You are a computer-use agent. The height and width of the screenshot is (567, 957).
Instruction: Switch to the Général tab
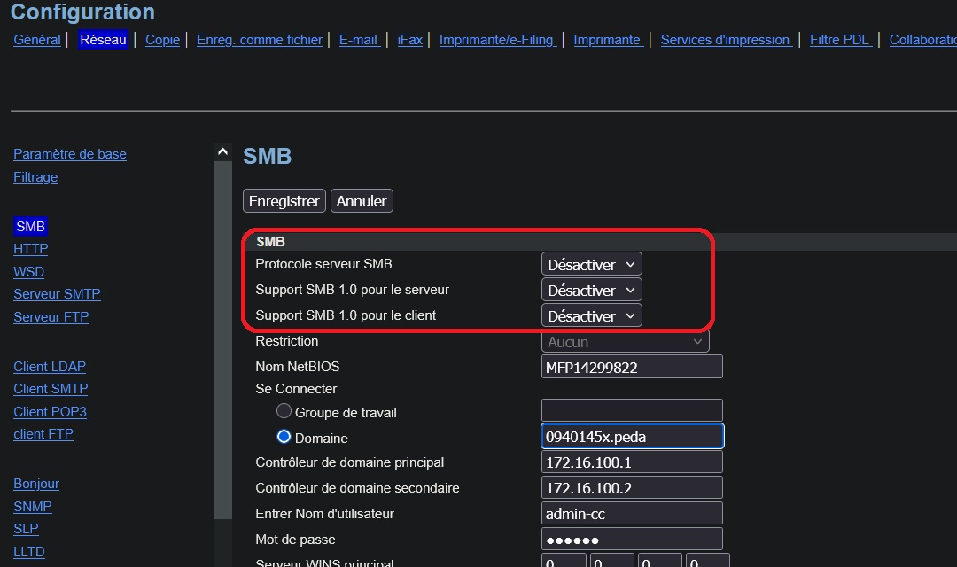tap(37, 40)
